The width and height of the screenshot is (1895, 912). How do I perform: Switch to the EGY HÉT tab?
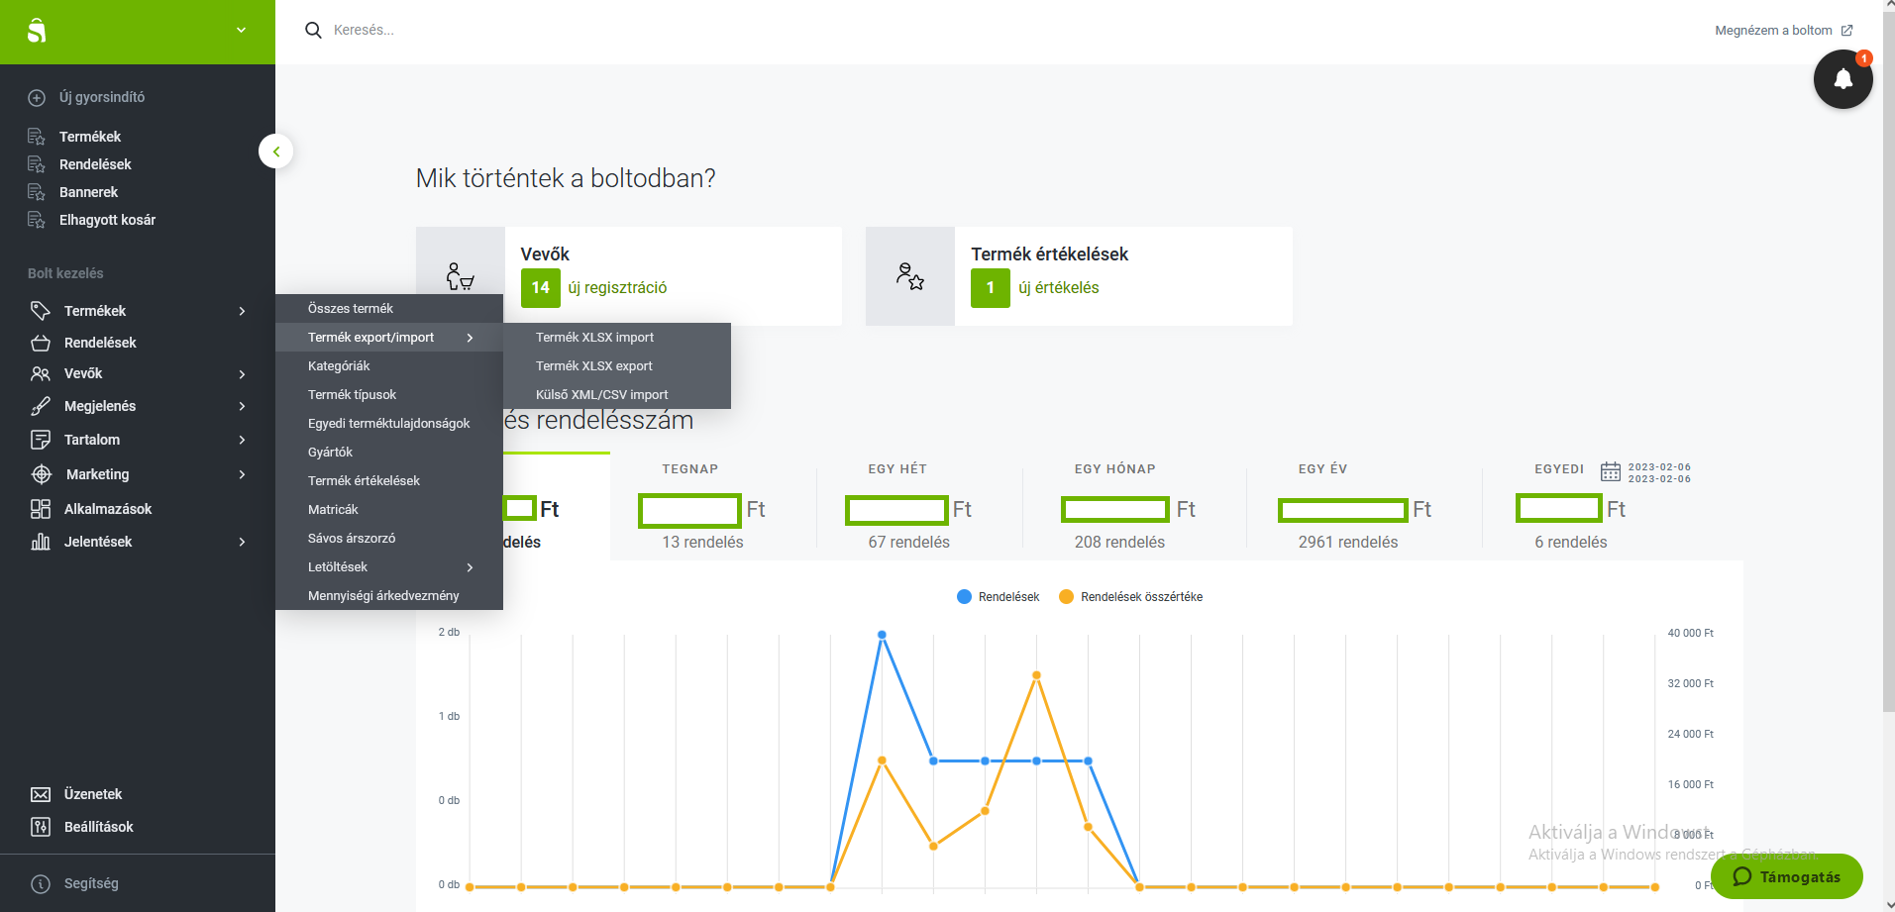[x=897, y=469]
